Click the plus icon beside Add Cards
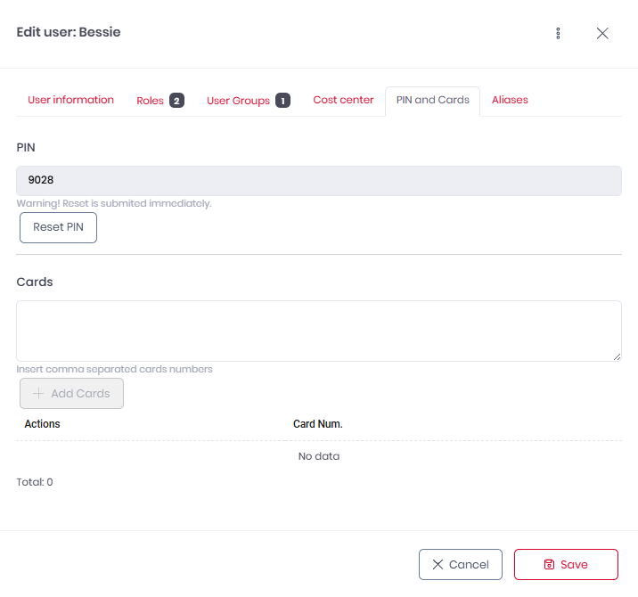Screen dimensions: 638x597 tap(38, 394)
